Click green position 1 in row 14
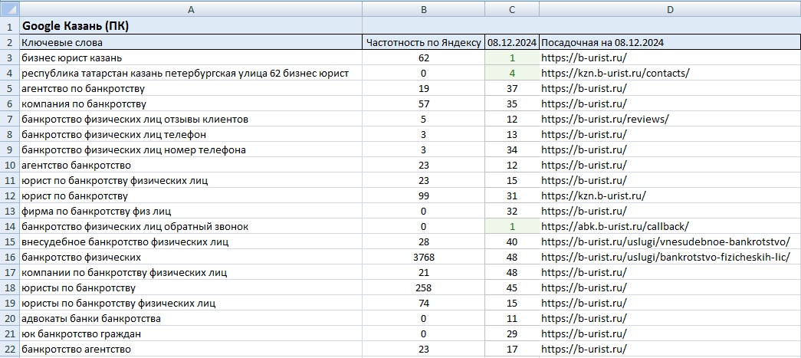The height and width of the screenshot is (358, 801). tap(512, 226)
